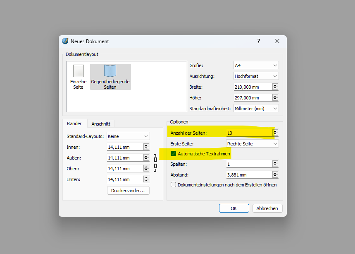
Task: Select the Einzelne Seite layout icon
Action: 79,77
